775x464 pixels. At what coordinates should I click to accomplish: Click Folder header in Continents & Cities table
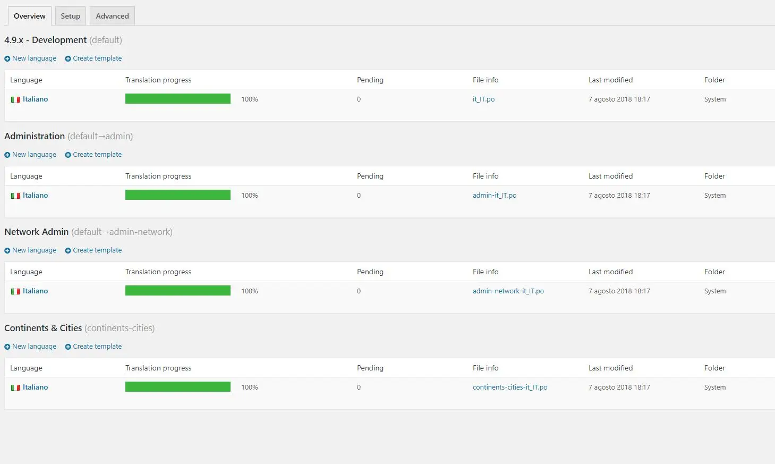pos(714,368)
